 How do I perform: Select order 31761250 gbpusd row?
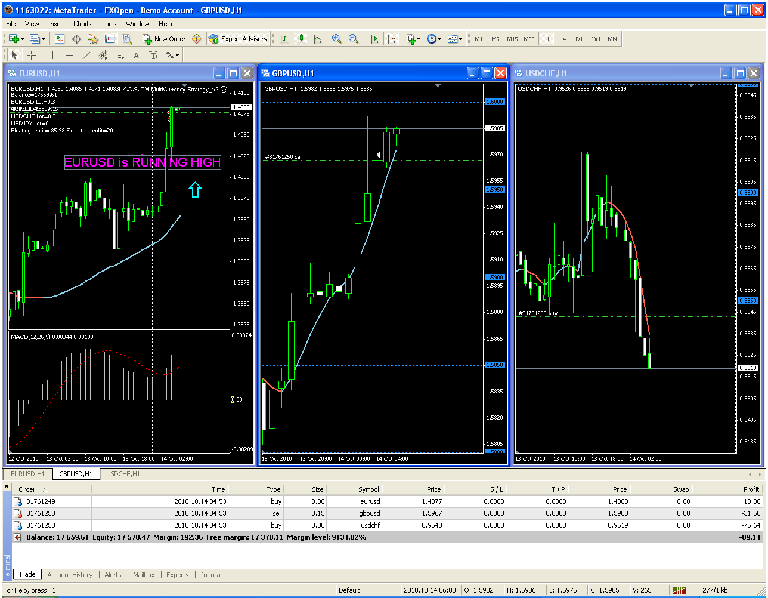(386, 513)
